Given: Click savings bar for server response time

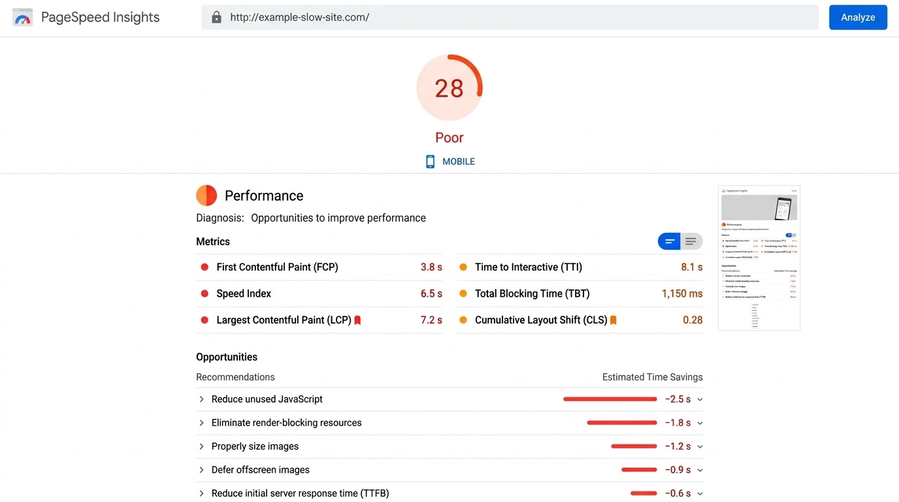Looking at the screenshot, I should pyautogui.click(x=644, y=494).
